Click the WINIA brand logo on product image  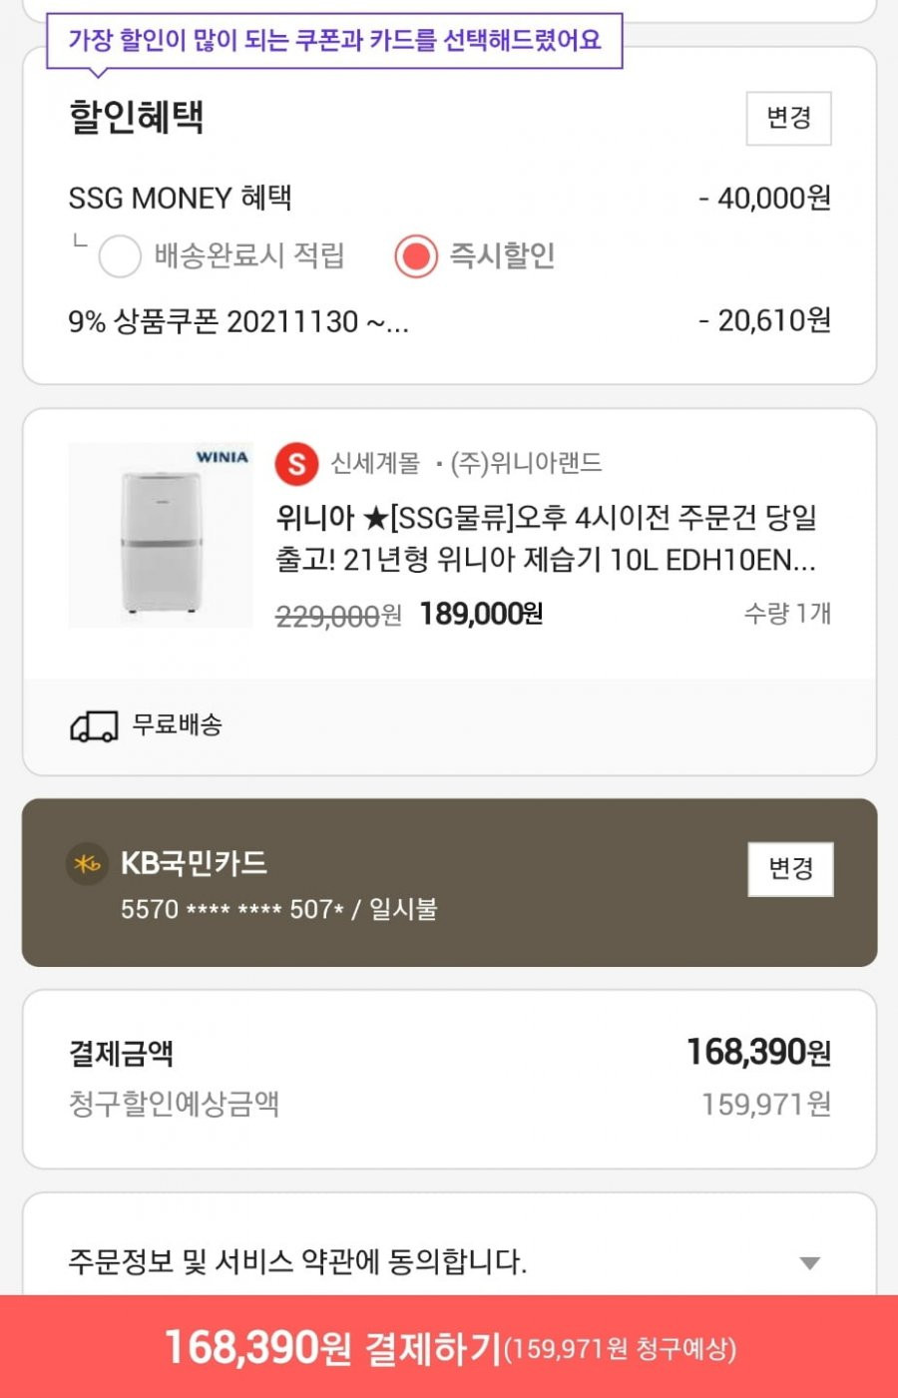(x=222, y=457)
